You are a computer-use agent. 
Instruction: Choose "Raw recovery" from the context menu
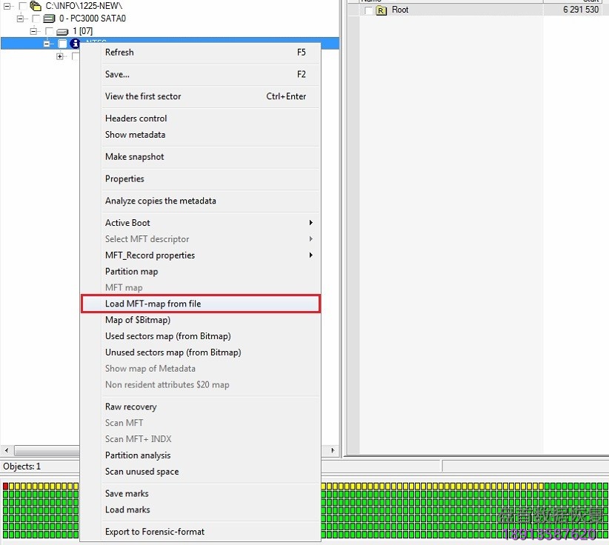pos(130,407)
